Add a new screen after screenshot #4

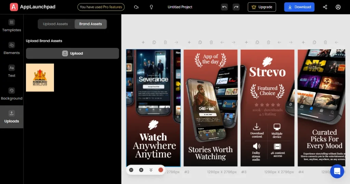(303, 42)
